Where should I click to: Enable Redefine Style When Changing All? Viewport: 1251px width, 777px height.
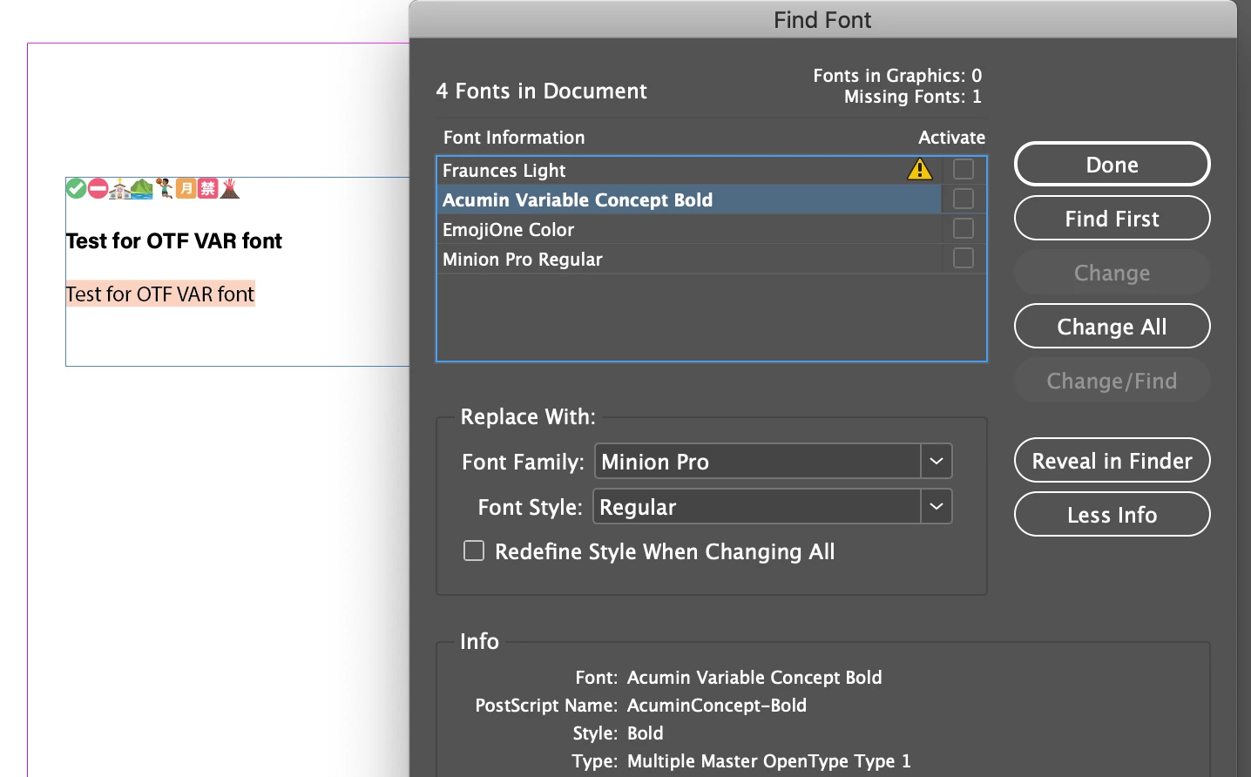coord(474,551)
